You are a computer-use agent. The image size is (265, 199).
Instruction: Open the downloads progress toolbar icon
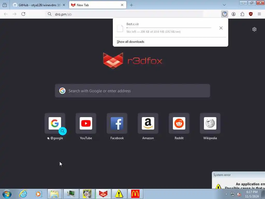tap(224, 14)
